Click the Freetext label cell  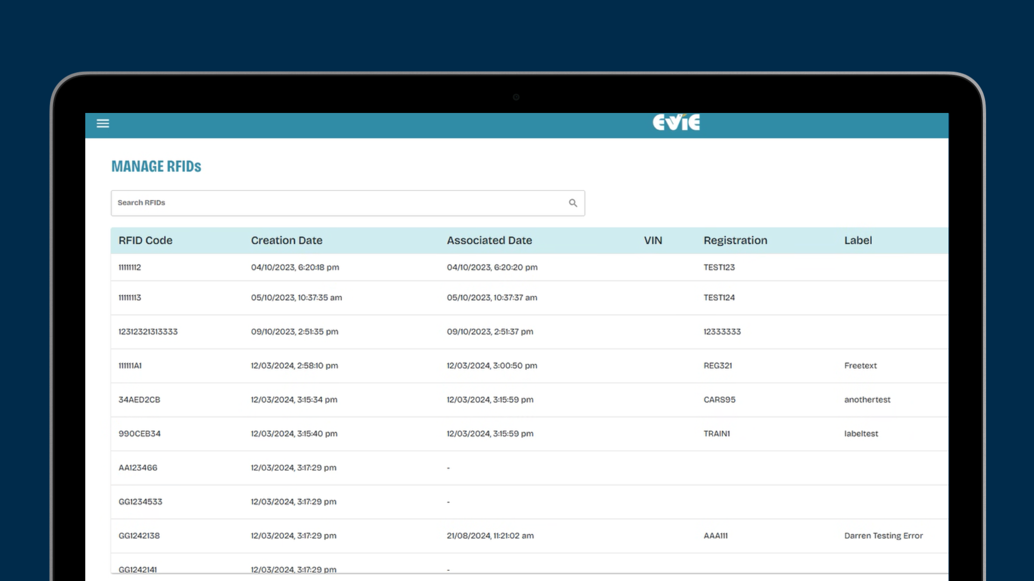coord(861,366)
